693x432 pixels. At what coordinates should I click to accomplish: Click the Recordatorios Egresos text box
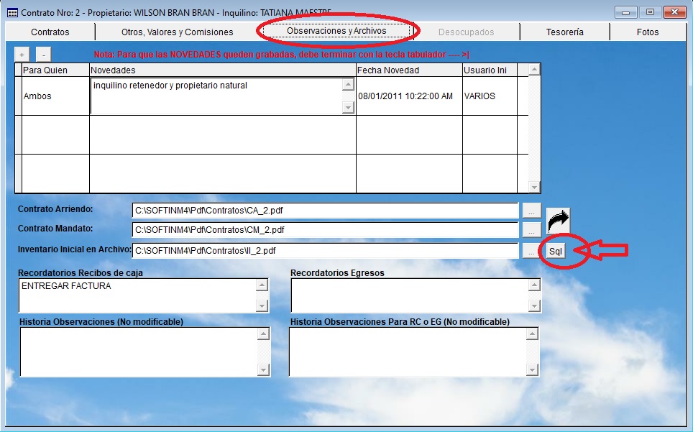410,295
